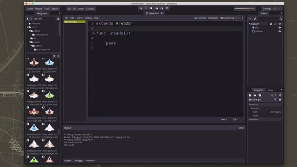Screen dimensions: 297x167
Task: Open Inspector object options gear icon
Action: tap(280, 100)
